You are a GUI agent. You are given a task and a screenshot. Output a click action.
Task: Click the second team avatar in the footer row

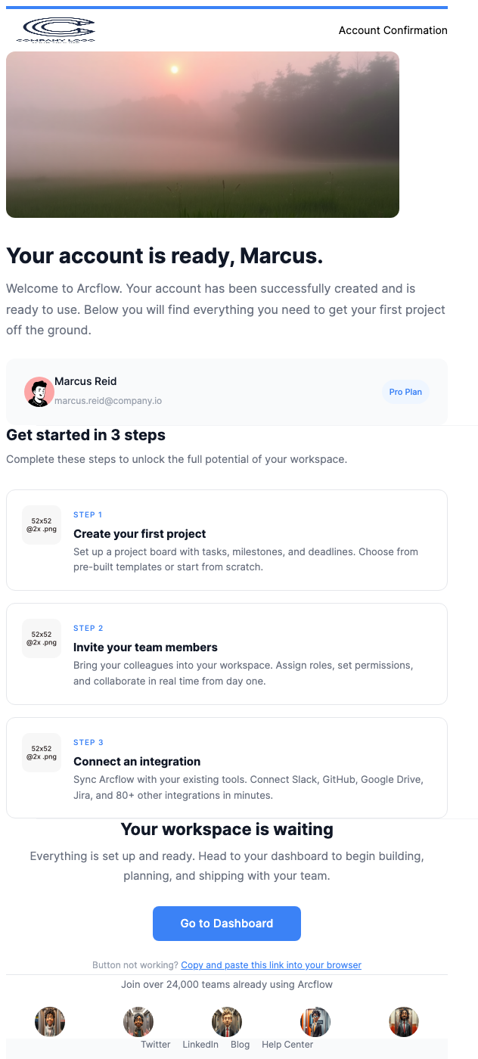138,1021
